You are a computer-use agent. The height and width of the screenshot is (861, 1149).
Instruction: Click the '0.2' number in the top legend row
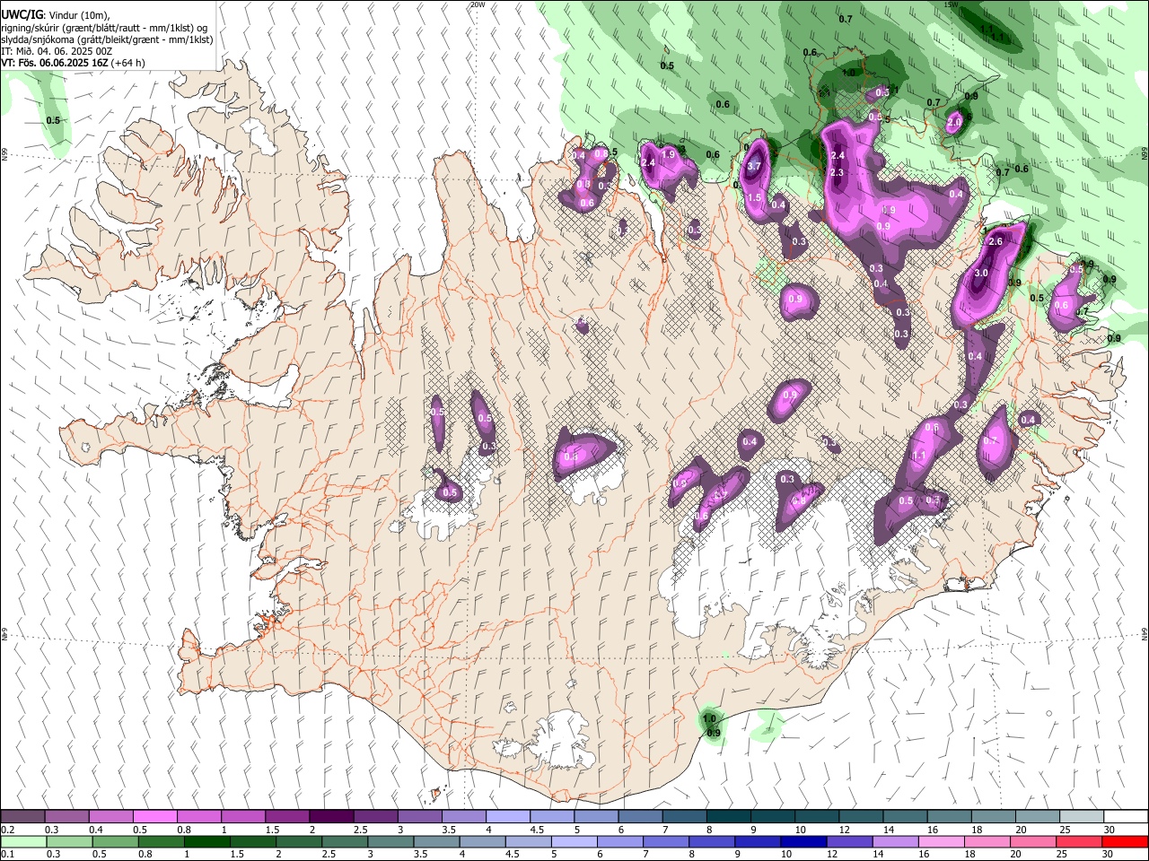(x=7, y=830)
